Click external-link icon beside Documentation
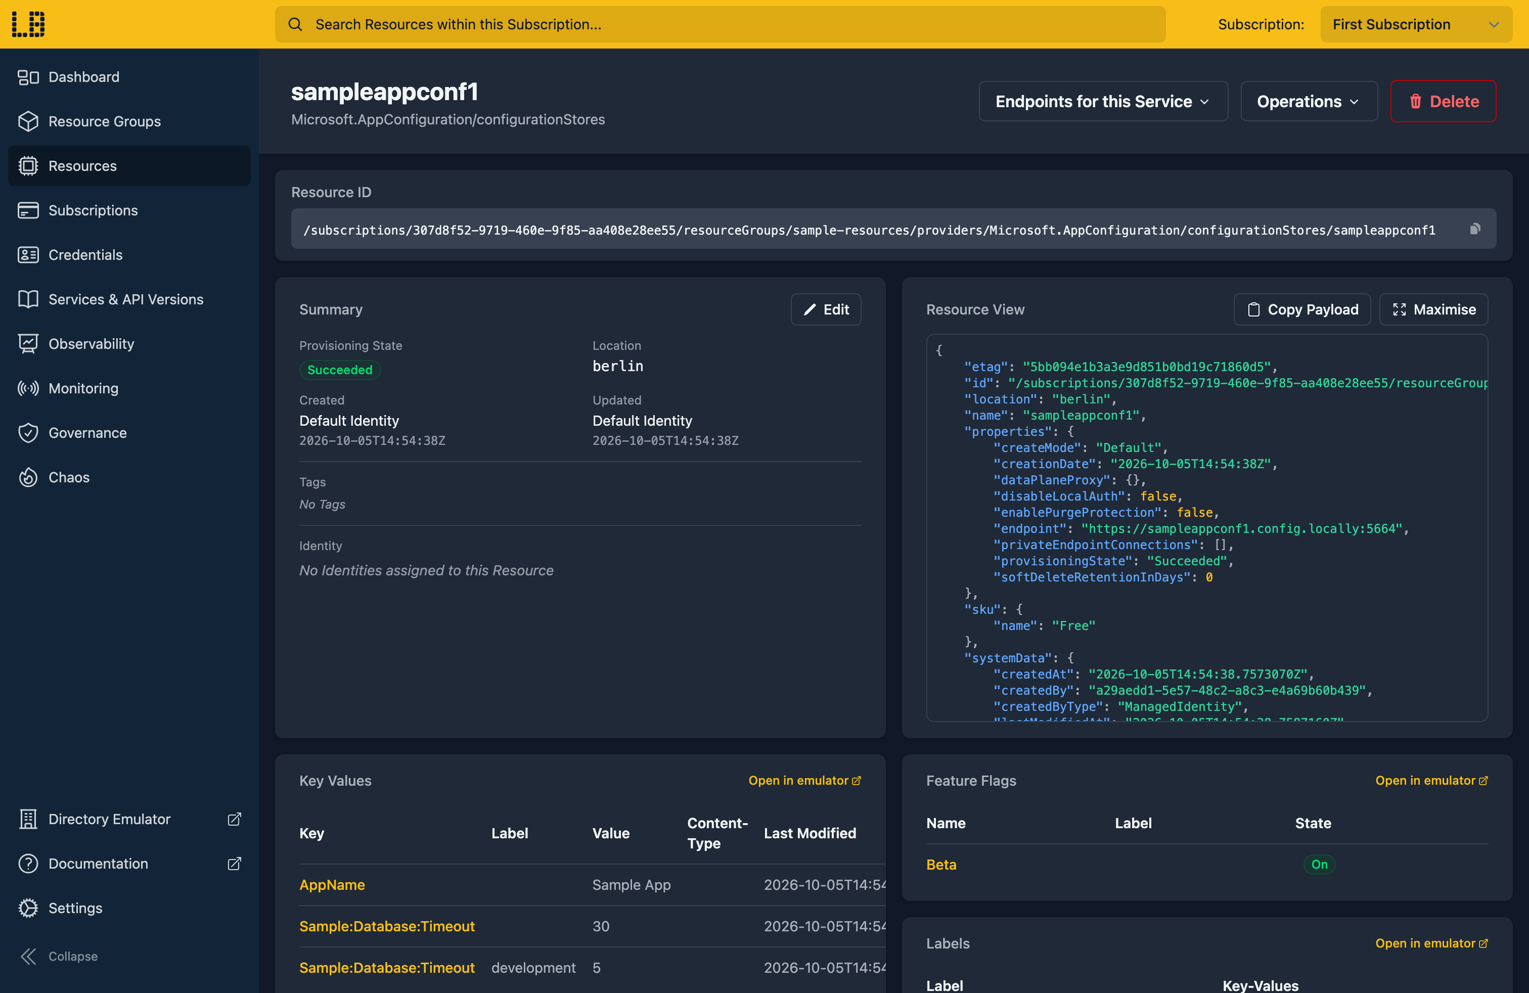Screen dimensions: 1529x993 235,863
